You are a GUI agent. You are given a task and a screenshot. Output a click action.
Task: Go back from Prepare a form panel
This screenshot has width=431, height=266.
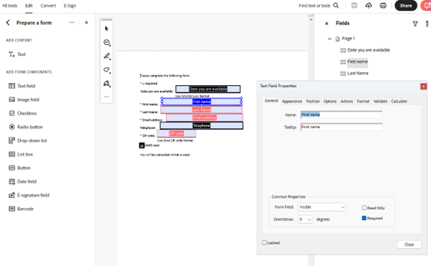click(x=8, y=22)
